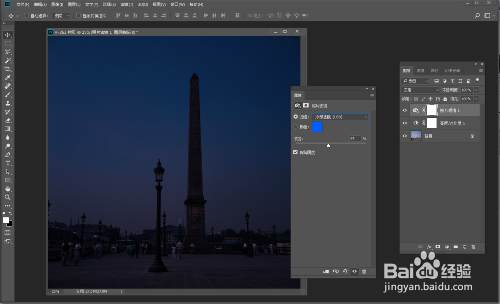The height and width of the screenshot is (304, 500).
Task: Open the 正常 blend mode dropdown
Action: click(x=420, y=90)
